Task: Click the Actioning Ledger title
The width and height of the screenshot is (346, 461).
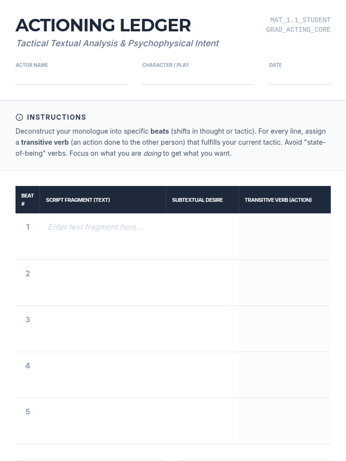Action: [x=103, y=25]
